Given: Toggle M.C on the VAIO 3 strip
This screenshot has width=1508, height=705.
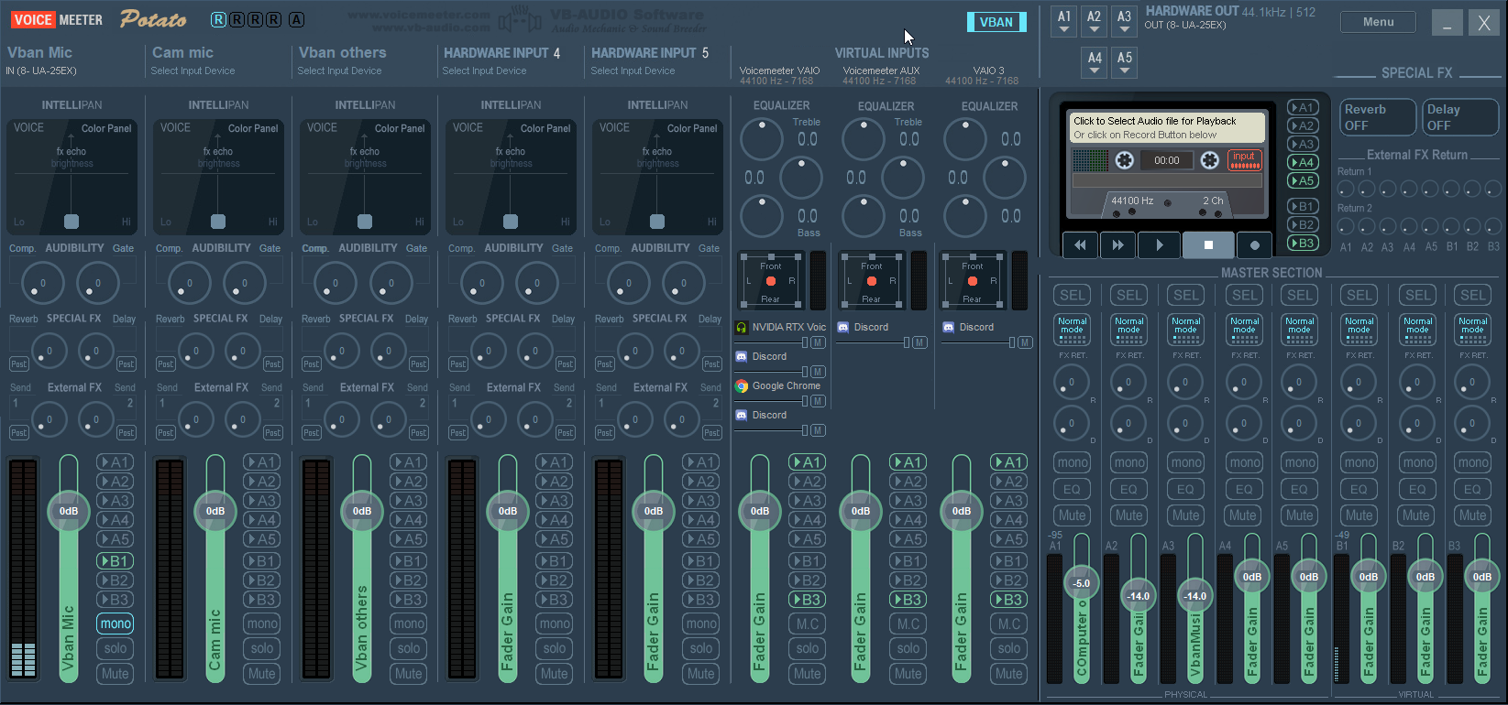Looking at the screenshot, I should pos(1009,624).
